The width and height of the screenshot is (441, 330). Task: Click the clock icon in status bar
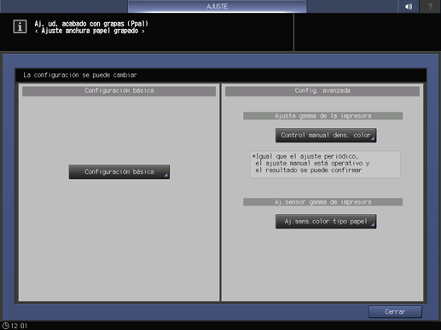click(x=6, y=326)
